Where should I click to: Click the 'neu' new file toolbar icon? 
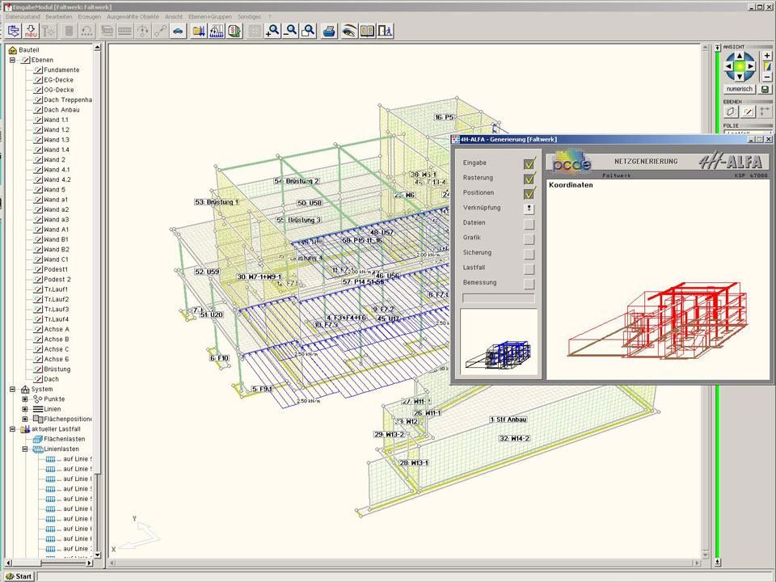click(x=31, y=31)
